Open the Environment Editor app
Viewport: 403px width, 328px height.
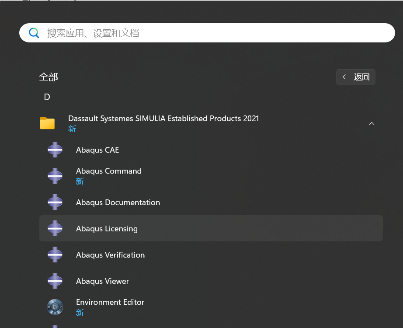[x=110, y=302]
